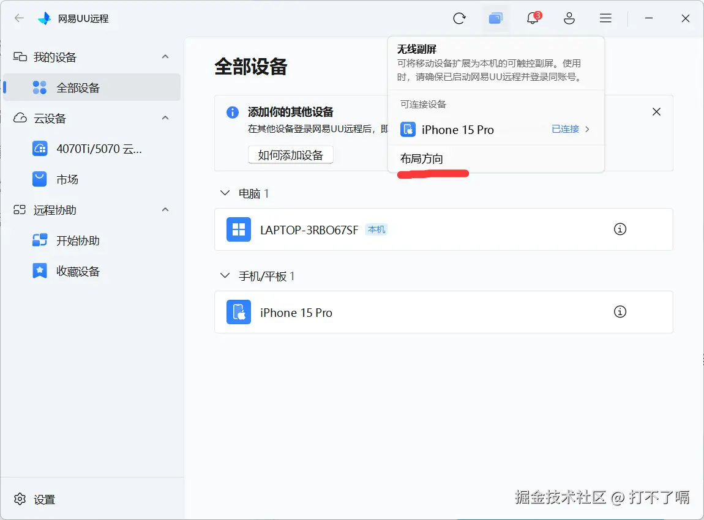
Task: Click the 已连接 link
Action: tap(565, 129)
